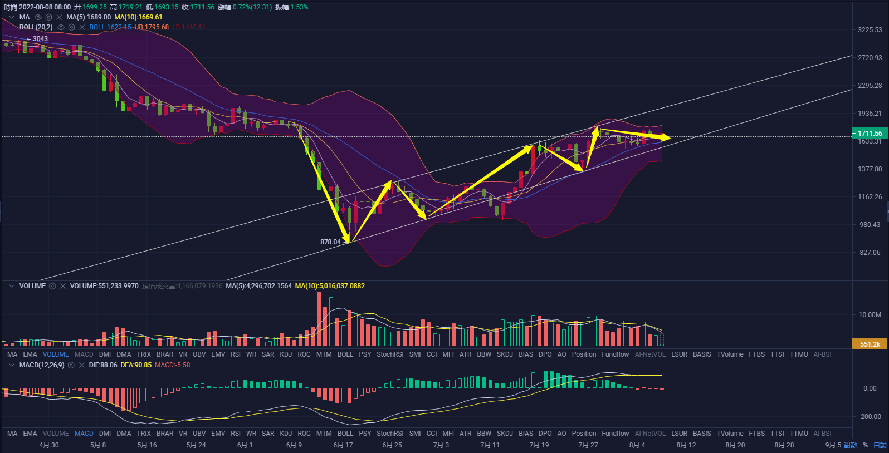This screenshot has width=889, height=453.
Task: Select highlighted VOLUME tab in upper indicator row
Action: pos(56,354)
